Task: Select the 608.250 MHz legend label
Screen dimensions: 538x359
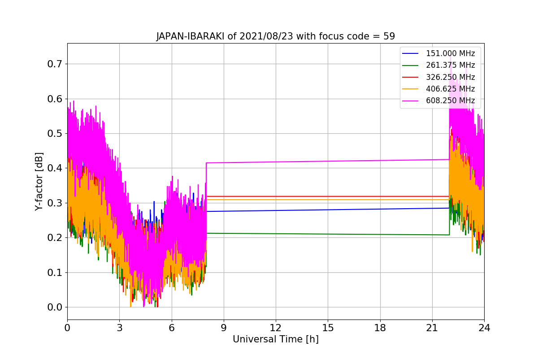Action: pyautogui.click(x=450, y=101)
